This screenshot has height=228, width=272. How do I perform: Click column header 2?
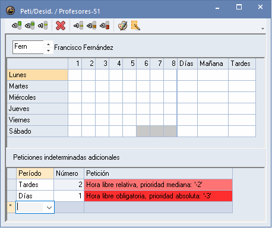tap(88, 64)
